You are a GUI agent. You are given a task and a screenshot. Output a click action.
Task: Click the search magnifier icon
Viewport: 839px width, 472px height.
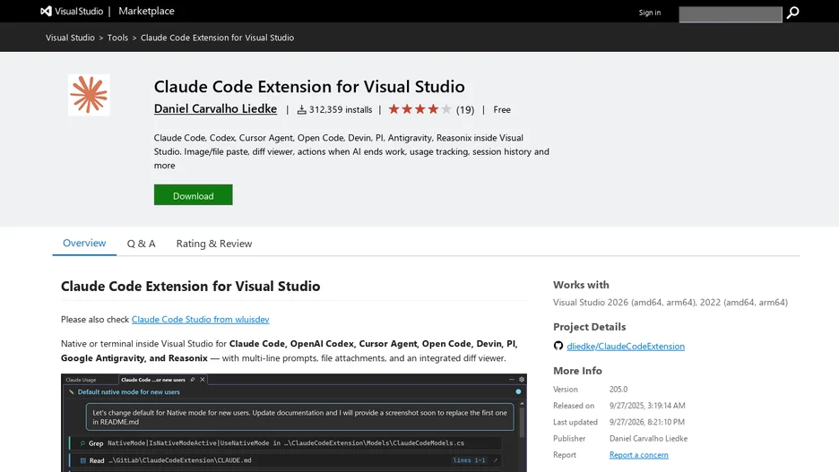pos(792,13)
